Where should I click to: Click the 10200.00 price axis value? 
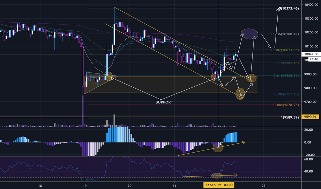311,32
